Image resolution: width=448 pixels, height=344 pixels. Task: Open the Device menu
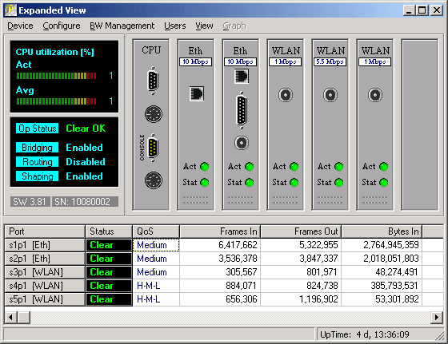coord(20,26)
